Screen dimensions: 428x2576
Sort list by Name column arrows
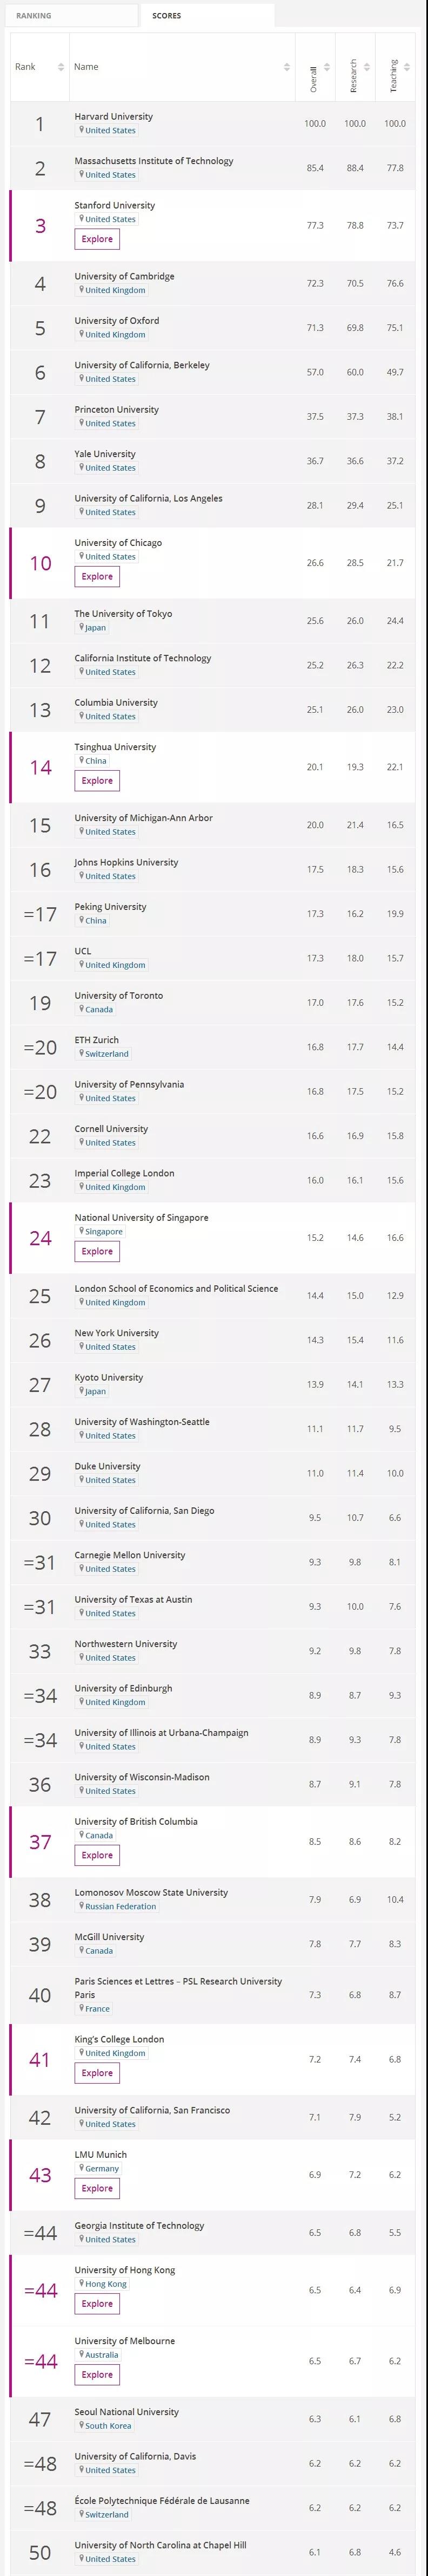[287, 67]
